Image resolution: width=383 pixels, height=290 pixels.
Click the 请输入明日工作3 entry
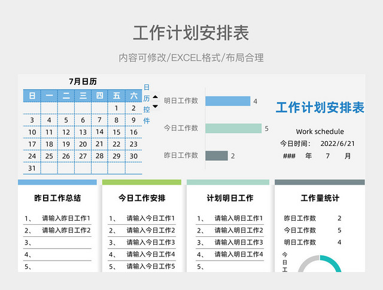coord(239,242)
